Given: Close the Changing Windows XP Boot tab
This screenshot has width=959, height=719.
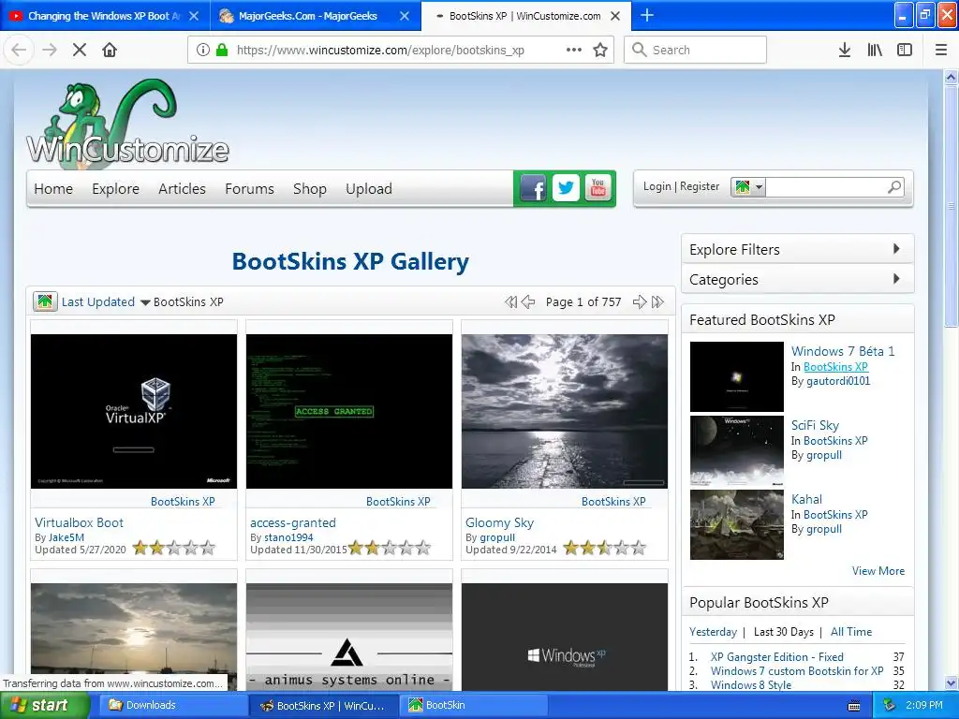Looking at the screenshot, I should pos(194,16).
